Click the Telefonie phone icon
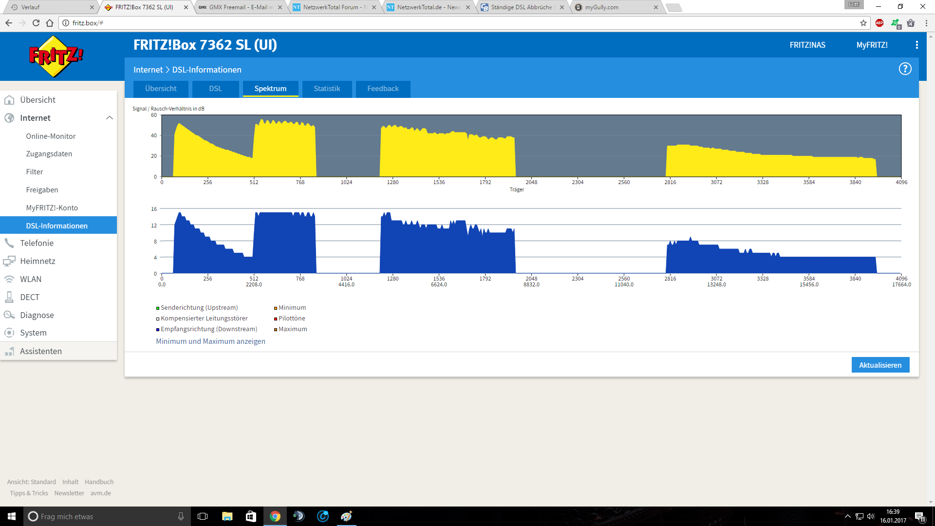Image resolution: width=935 pixels, height=526 pixels. pyautogui.click(x=9, y=243)
